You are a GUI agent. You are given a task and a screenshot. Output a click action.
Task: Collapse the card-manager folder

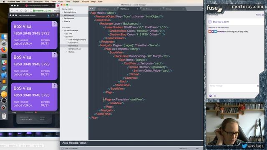pyautogui.click(x=63, y=30)
